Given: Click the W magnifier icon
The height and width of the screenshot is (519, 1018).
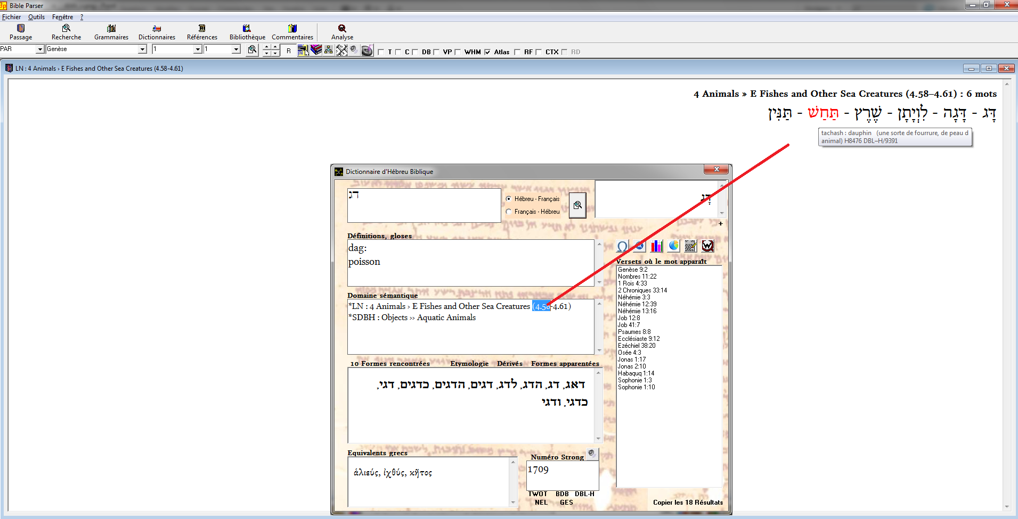Looking at the screenshot, I should [707, 246].
